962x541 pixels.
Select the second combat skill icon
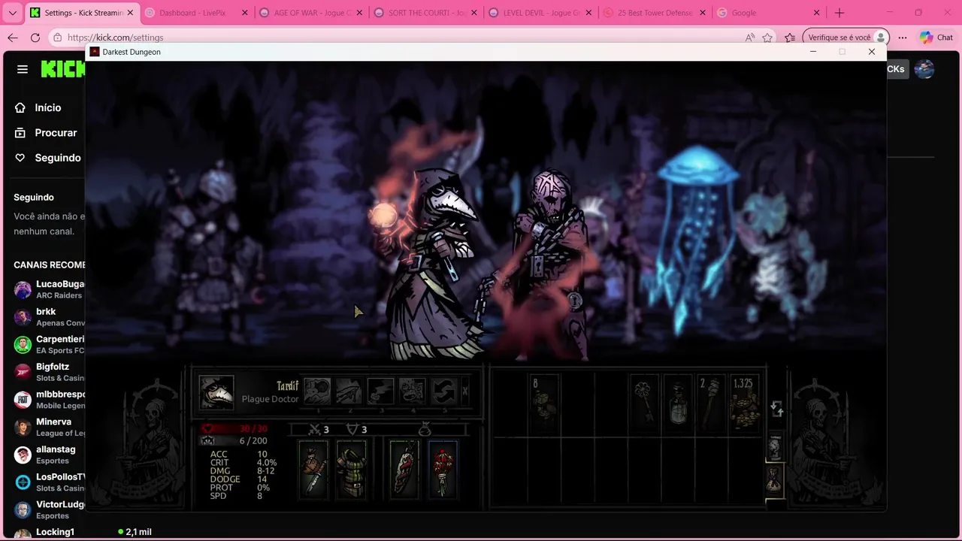[x=349, y=391]
